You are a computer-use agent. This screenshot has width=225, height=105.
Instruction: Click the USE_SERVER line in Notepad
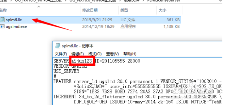[x=66, y=71]
